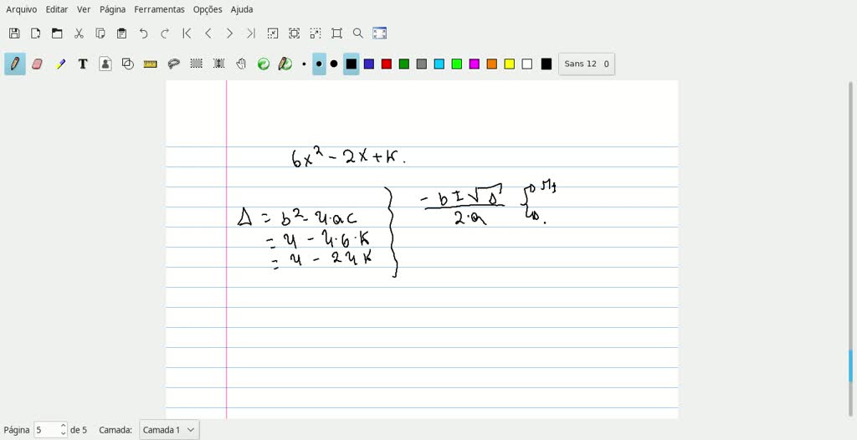857x440 pixels.
Task: Select the Text tool
Action: [x=83, y=64]
